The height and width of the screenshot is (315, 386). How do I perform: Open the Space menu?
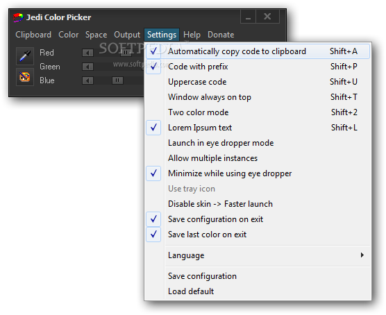click(x=96, y=35)
